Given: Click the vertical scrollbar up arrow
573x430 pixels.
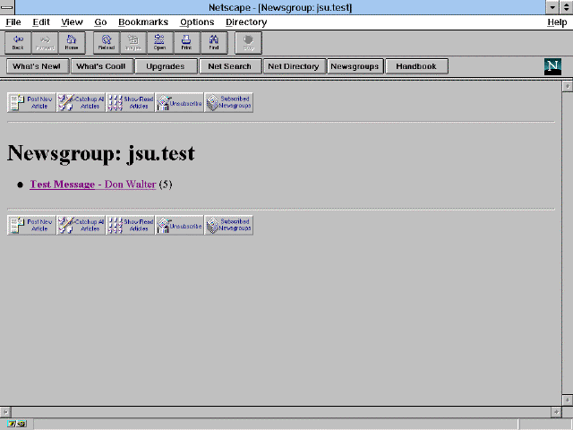Looking at the screenshot, I should coord(568,86).
